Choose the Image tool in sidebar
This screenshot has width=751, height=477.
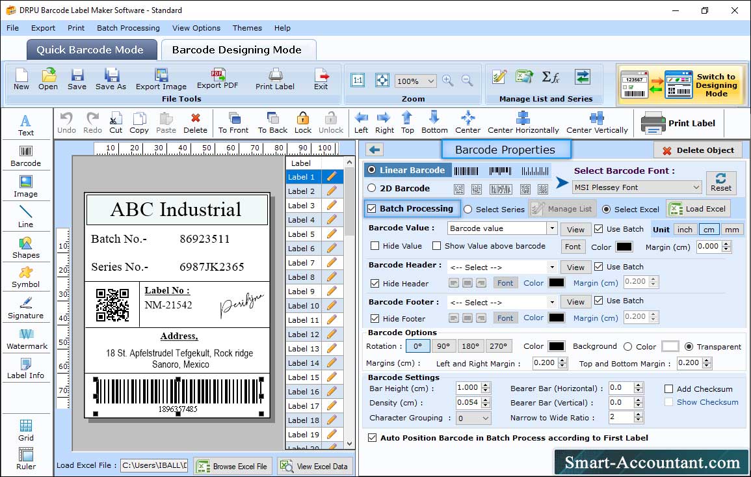pos(26,187)
